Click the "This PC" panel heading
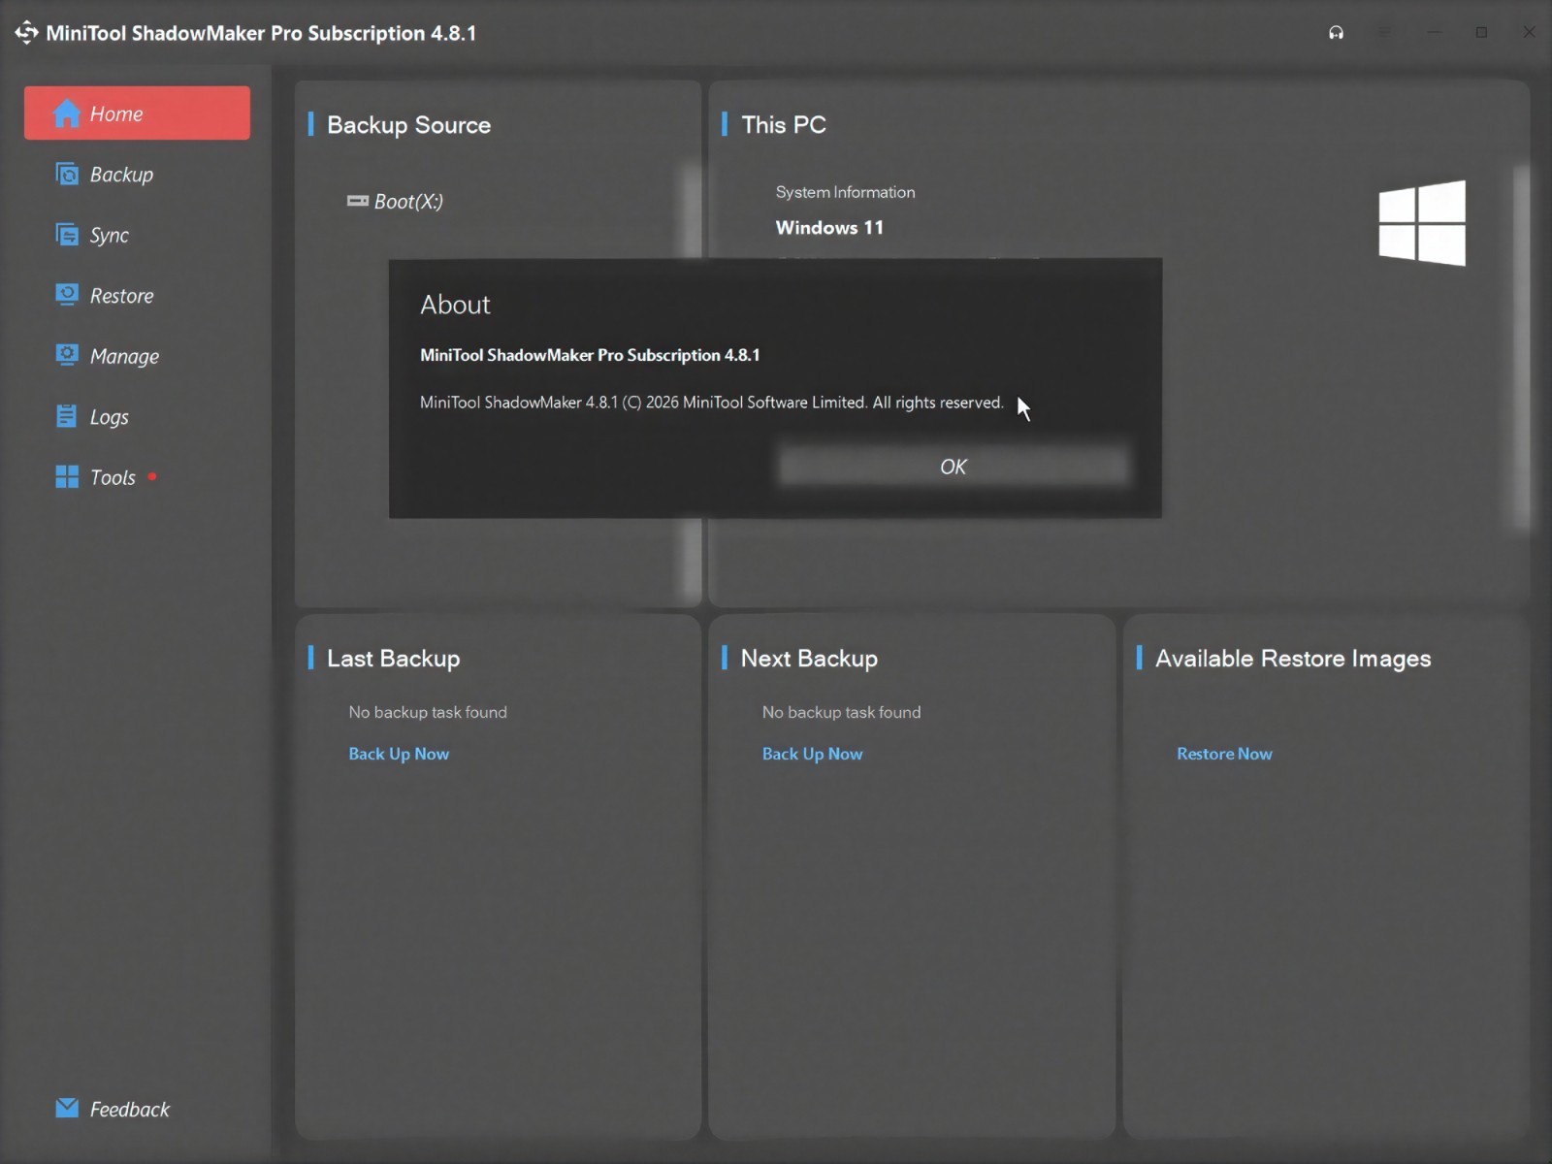 click(784, 125)
